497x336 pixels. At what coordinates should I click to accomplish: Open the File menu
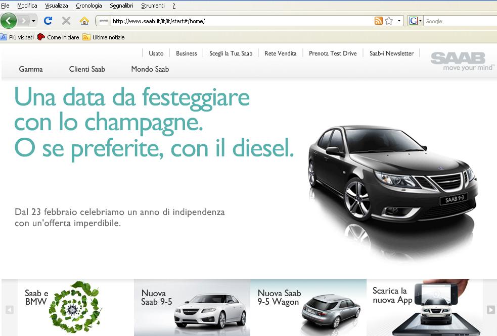(5, 6)
